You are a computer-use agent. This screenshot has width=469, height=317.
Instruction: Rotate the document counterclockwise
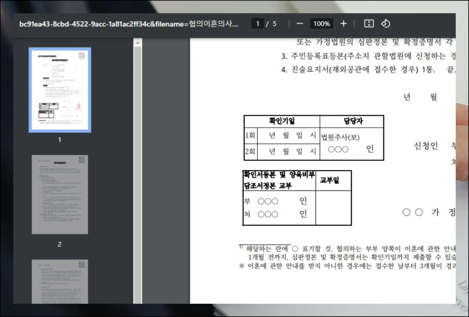(385, 23)
